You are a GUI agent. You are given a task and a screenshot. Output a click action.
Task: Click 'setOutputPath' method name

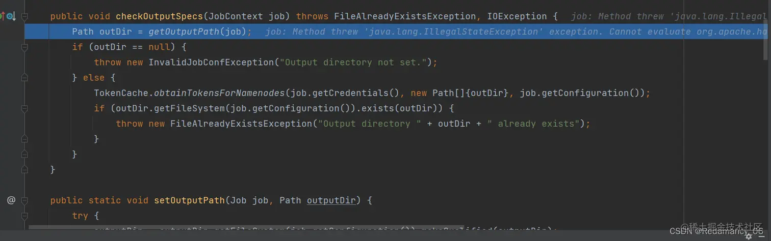189,200
